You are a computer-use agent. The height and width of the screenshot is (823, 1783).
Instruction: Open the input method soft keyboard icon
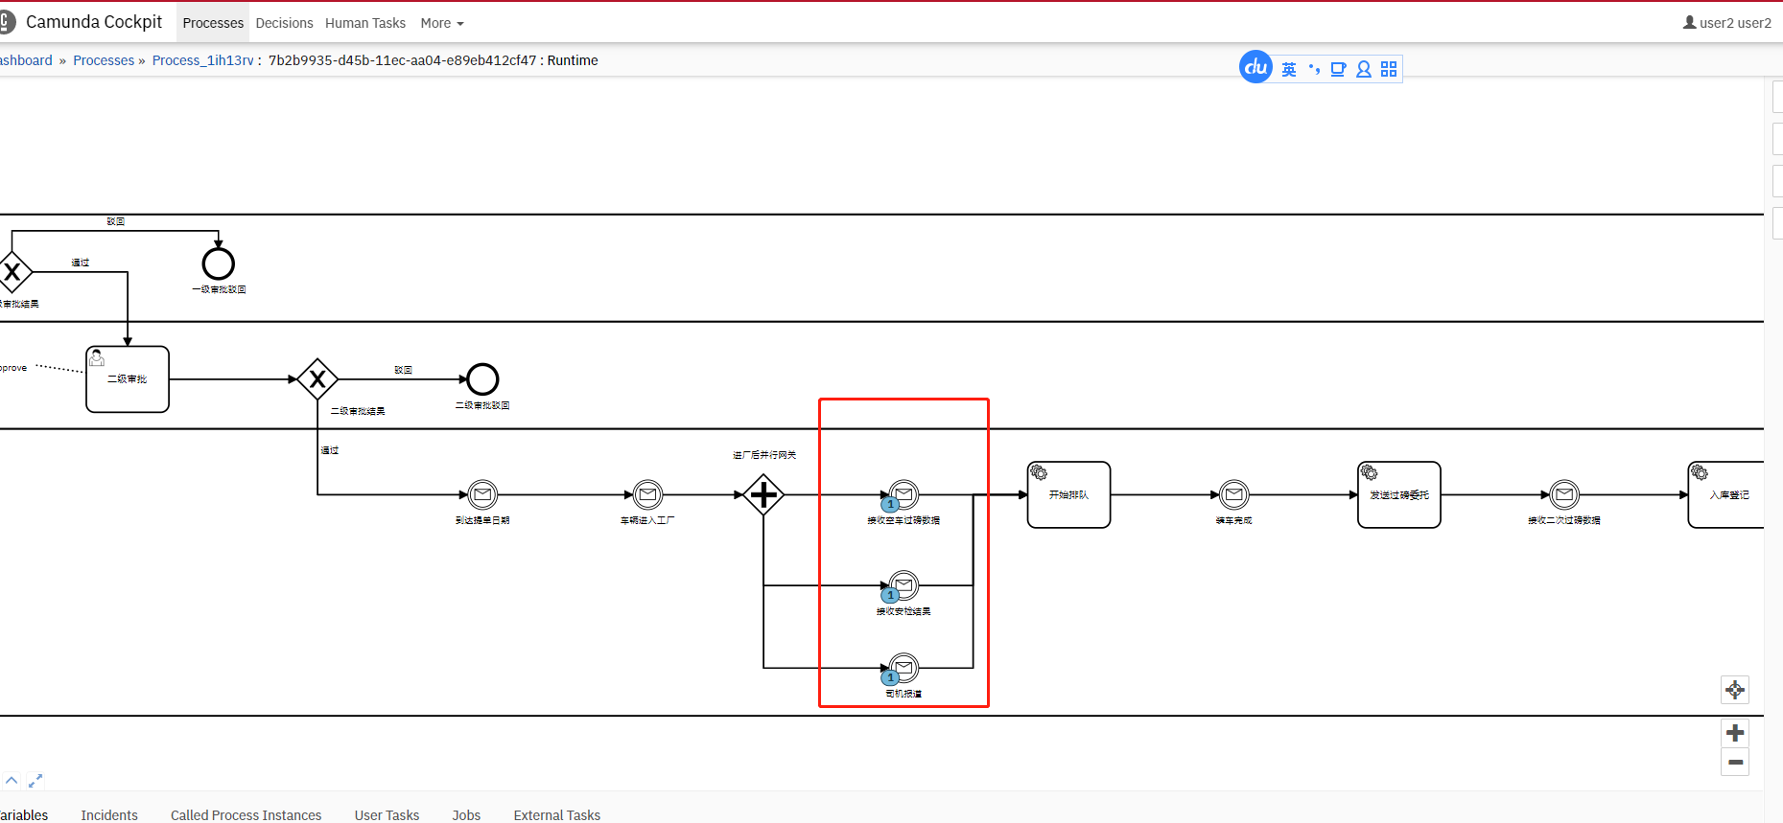tap(1338, 69)
